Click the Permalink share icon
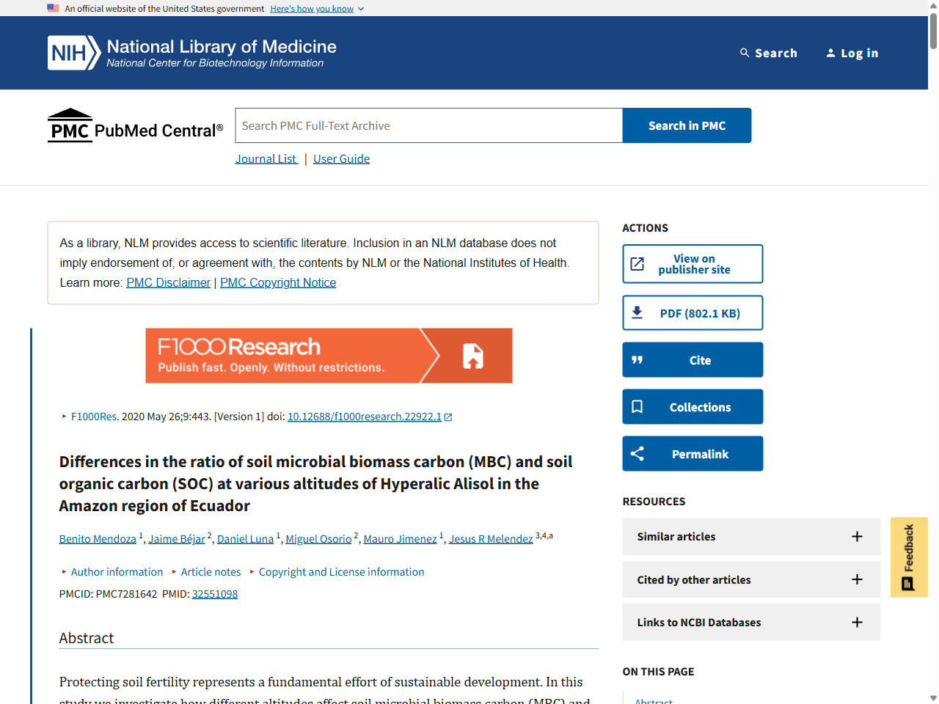 coord(637,454)
